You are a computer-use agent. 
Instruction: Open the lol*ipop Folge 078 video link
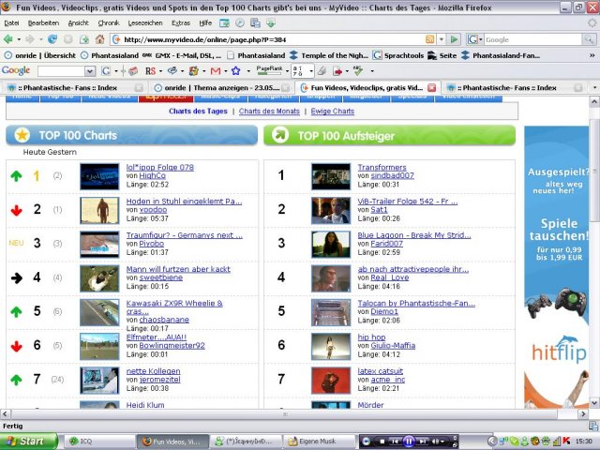click(x=160, y=167)
